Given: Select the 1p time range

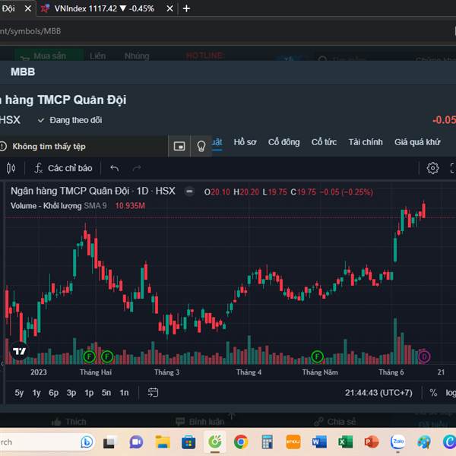Looking at the screenshot, I should (89, 393).
